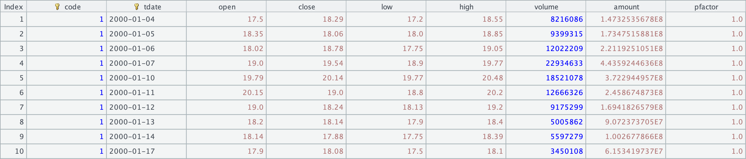This screenshot has height=159, width=746.
Task: Click amount cell 9.072373705E7
Action: tap(634, 122)
